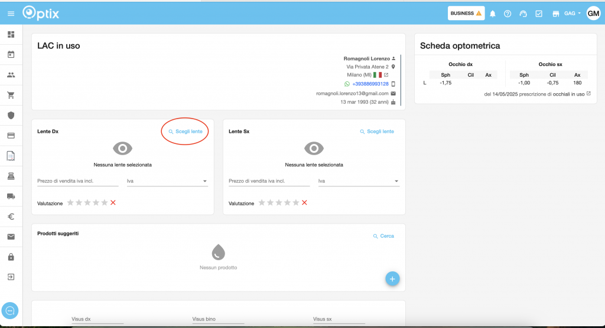
Task: Open help question mark icon
Action: tap(508, 14)
